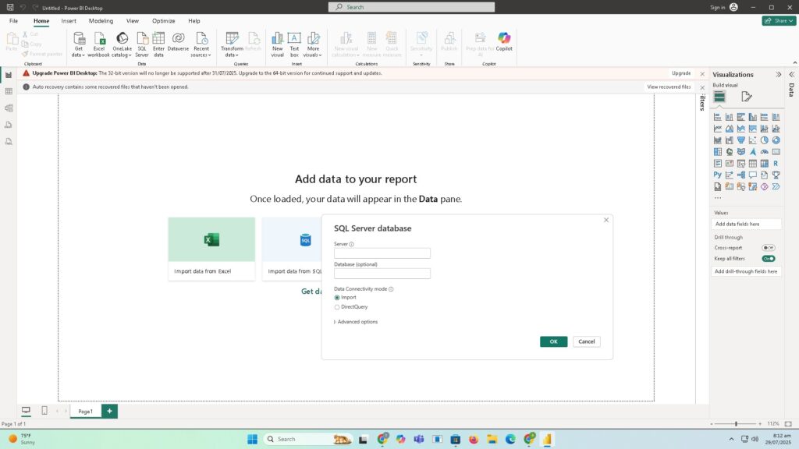The width and height of the screenshot is (799, 449).
Task: Click the Server input field
Action: (x=382, y=253)
